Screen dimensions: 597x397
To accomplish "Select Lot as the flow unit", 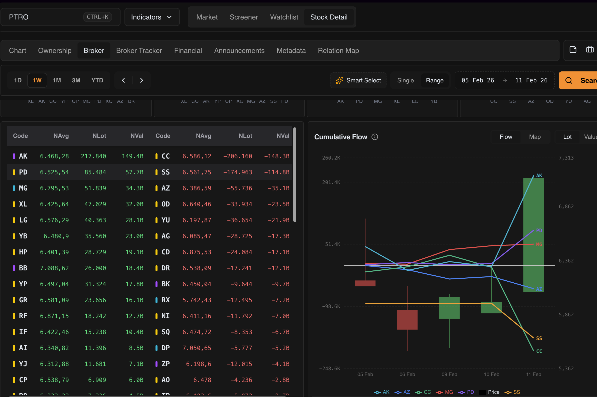I will [567, 137].
